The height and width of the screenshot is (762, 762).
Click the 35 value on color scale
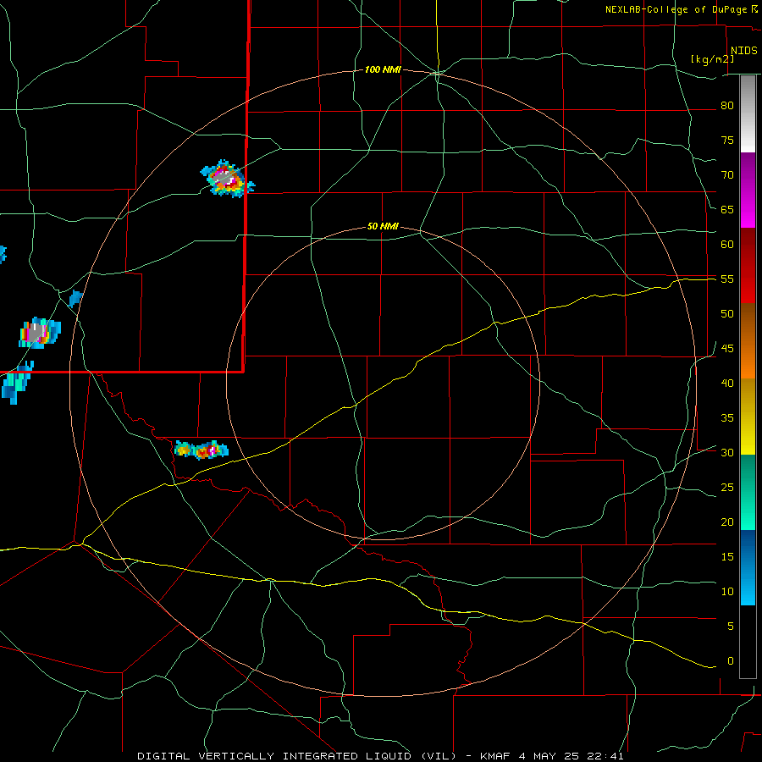727,418
